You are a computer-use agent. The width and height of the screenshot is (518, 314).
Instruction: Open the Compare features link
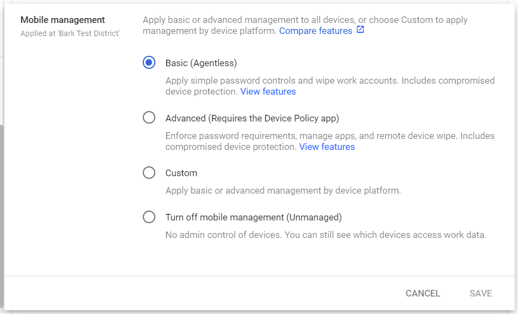click(316, 31)
